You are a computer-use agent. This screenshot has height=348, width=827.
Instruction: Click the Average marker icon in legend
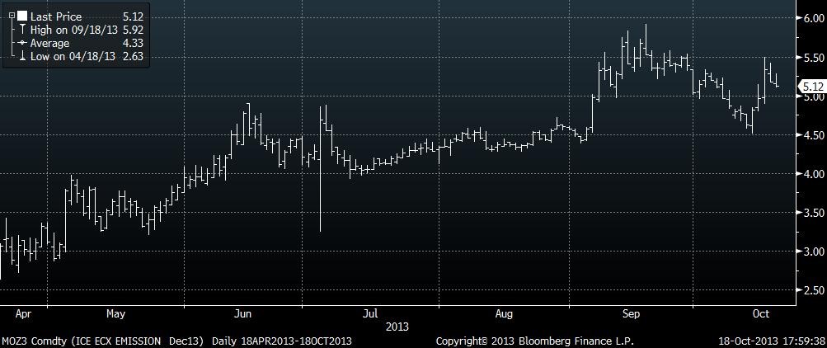click(21, 43)
